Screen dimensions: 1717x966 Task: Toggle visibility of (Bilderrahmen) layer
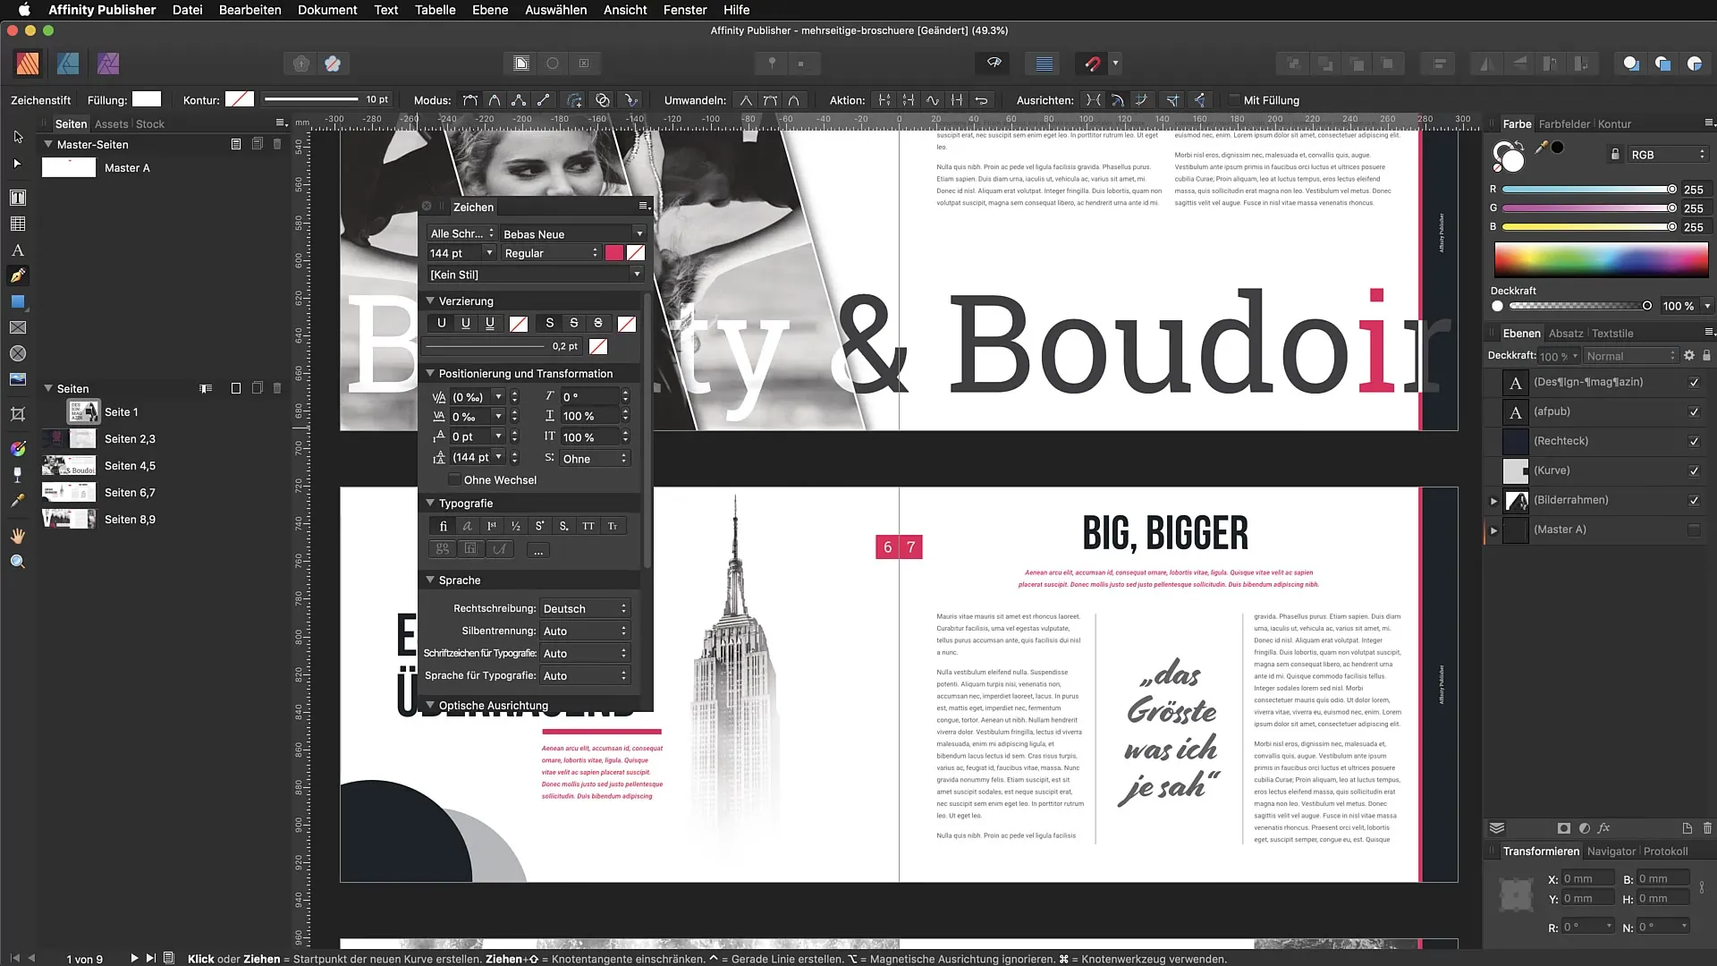pos(1694,500)
